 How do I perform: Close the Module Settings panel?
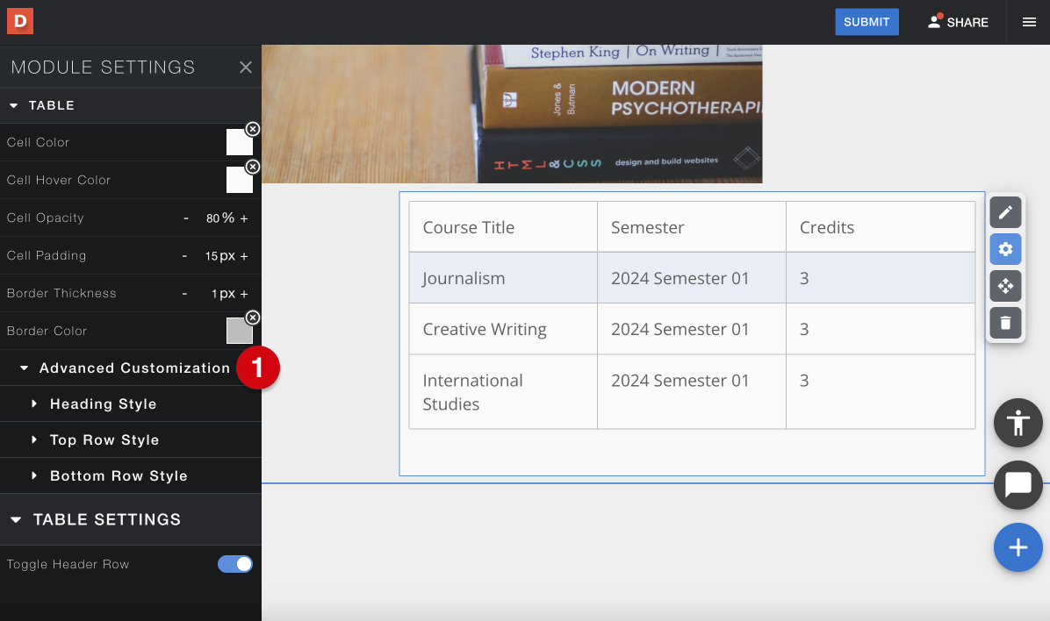click(x=246, y=67)
